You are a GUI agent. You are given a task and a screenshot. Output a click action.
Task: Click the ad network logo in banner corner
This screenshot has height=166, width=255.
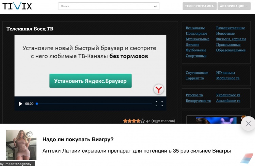coord(247,159)
